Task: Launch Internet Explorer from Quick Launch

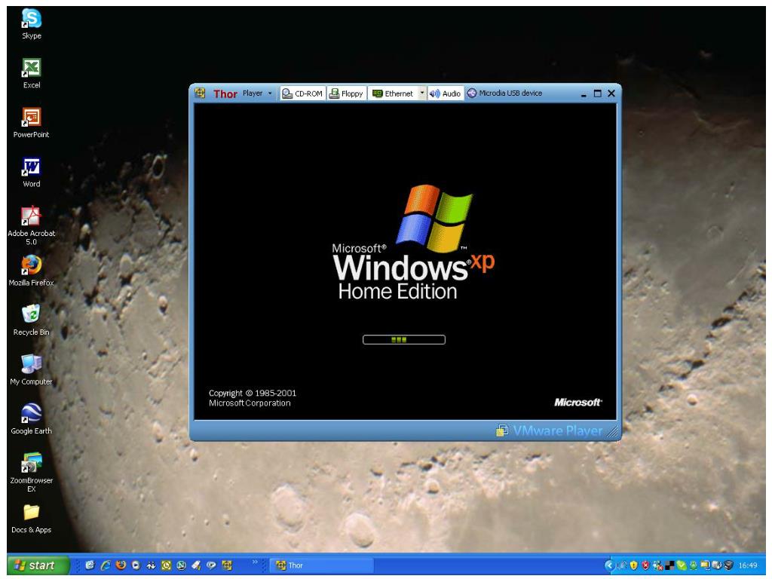Action: [106, 565]
